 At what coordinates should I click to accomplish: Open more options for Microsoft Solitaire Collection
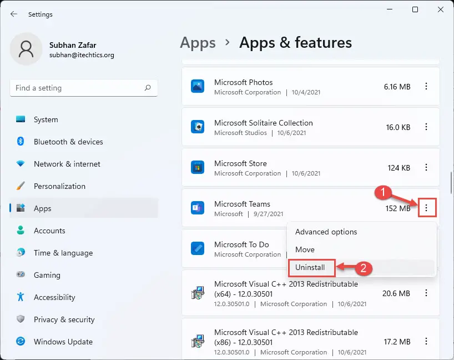pyautogui.click(x=426, y=127)
